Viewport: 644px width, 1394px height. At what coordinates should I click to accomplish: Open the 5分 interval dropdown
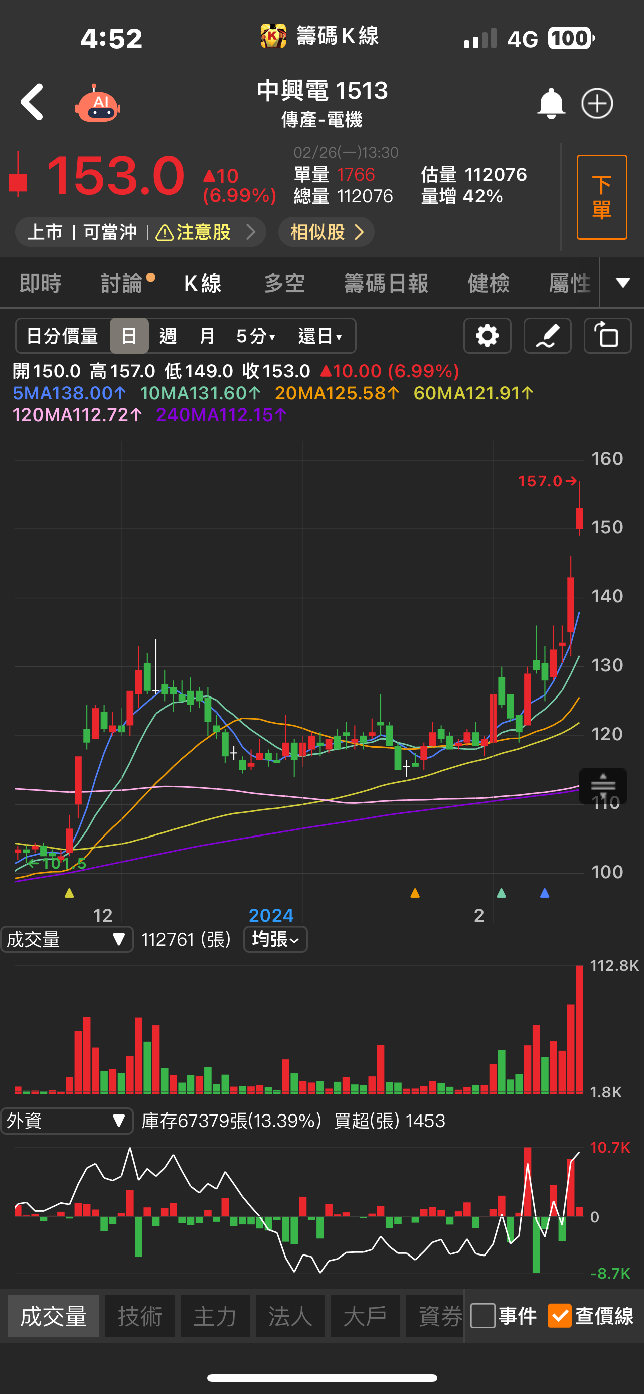pyautogui.click(x=256, y=336)
